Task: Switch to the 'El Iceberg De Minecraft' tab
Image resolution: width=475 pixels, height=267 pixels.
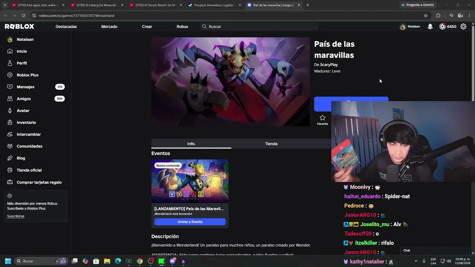Action: [x=97, y=5]
